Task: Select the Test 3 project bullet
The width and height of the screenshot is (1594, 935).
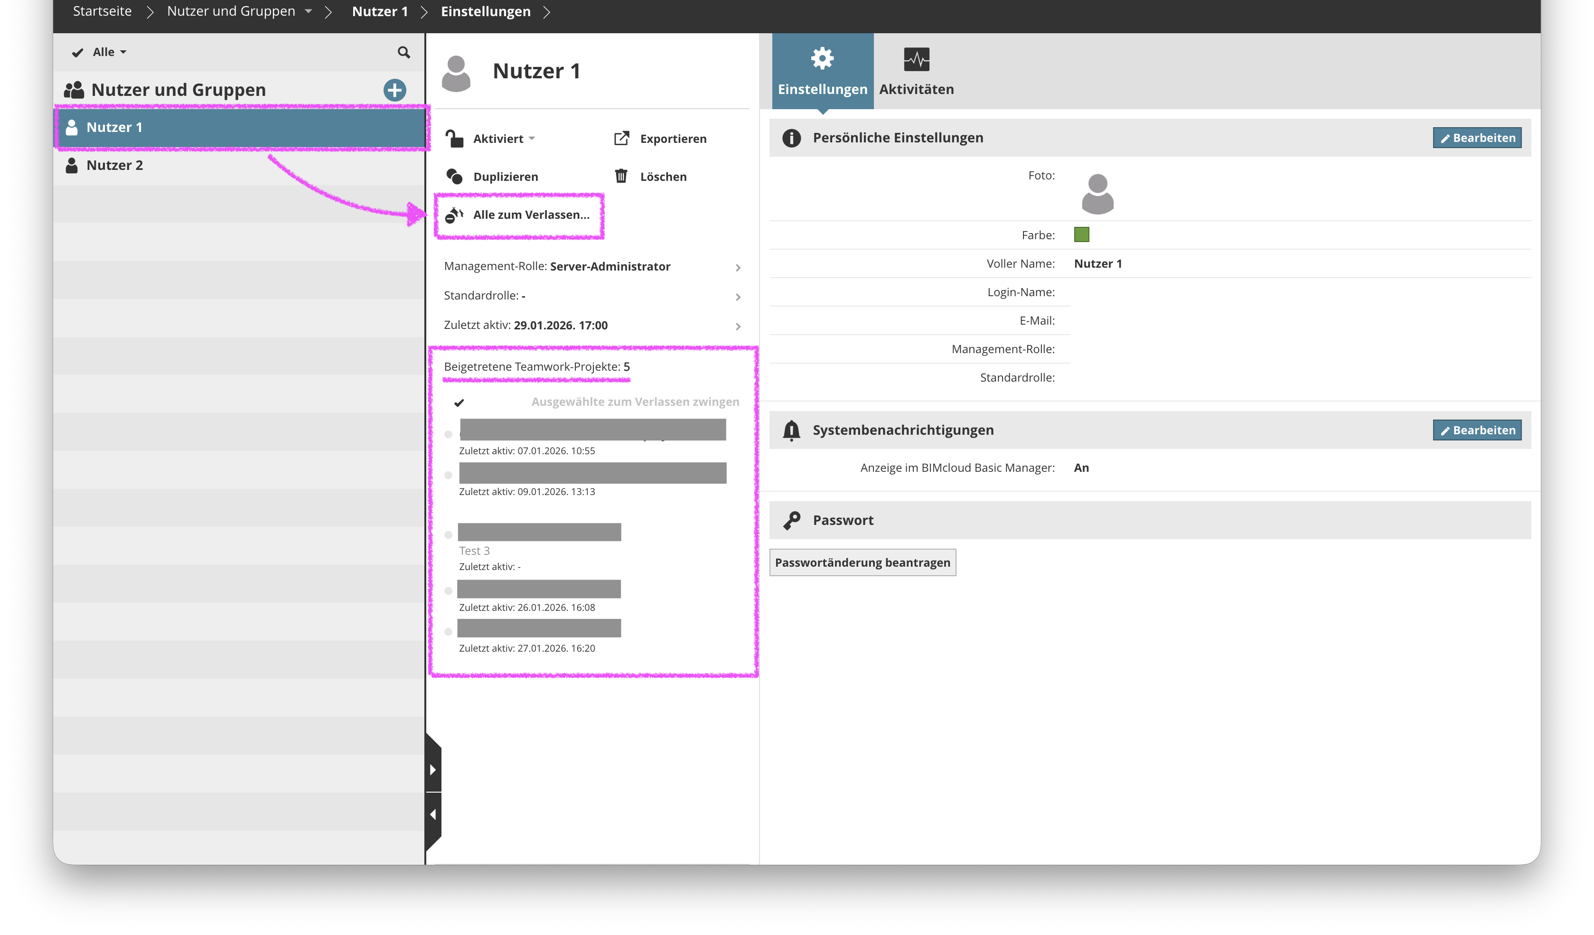Action: coord(449,534)
